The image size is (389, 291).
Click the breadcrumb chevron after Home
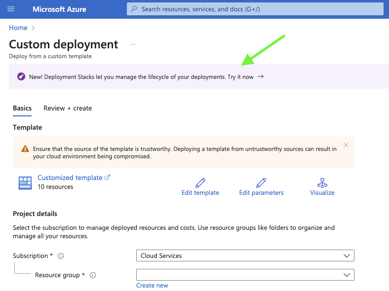(x=33, y=28)
